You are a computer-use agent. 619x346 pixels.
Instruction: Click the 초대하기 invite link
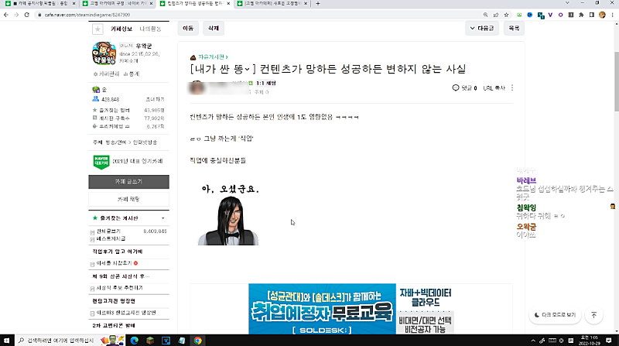click(x=156, y=100)
